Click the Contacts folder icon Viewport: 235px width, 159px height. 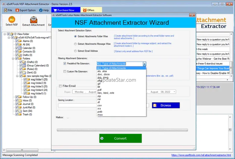click(x=20, y=51)
